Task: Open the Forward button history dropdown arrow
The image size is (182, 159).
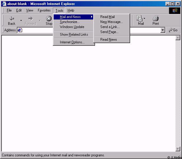Action: coord(40,21)
